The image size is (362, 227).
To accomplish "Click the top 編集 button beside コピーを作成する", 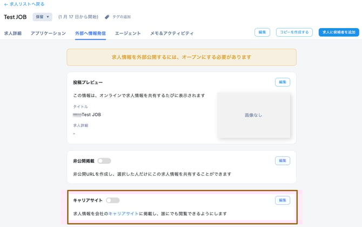I will (262, 32).
